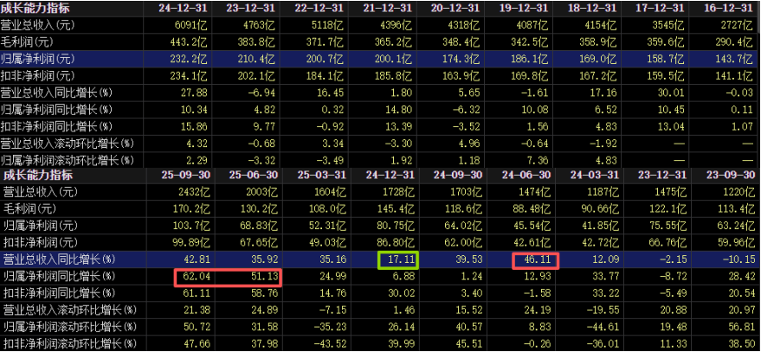Viewport: 761px width, 352px height.
Task: Click the highlighted 归属净利润(元) row label
Action: pos(38,58)
